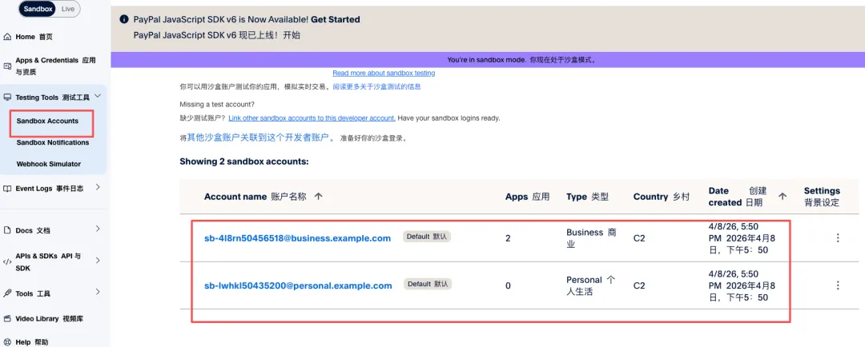Click Apps count 2 cell
The width and height of the screenshot is (865, 347).
coord(508,238)
